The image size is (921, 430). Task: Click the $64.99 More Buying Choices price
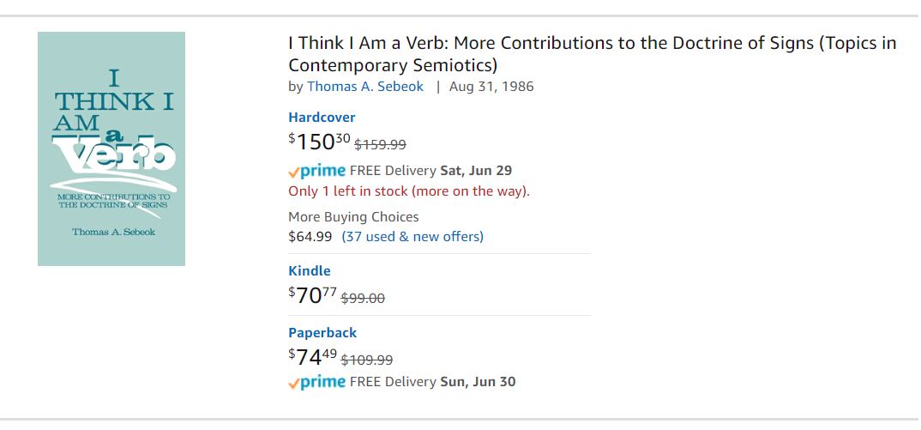(310, 236)
